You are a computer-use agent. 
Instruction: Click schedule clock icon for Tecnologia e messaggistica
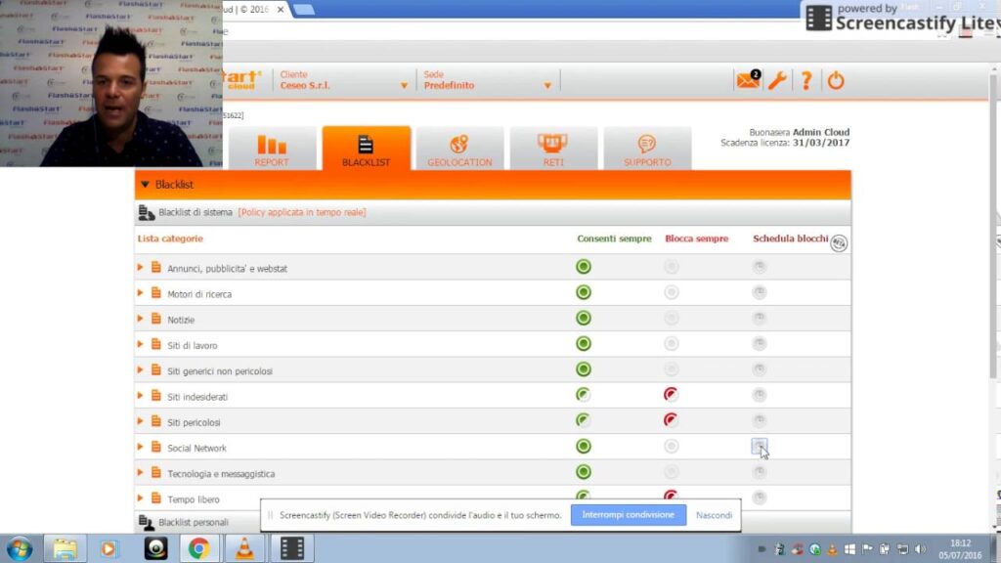[759, 472]
